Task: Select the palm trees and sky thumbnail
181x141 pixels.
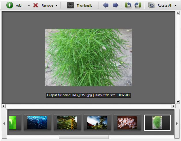Action: tap(97, 123)
